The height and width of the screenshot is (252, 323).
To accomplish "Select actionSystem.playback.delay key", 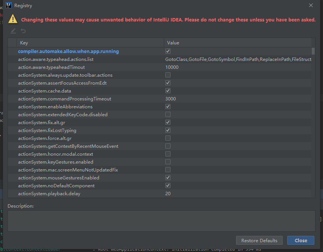I will (x=49, y=194).
